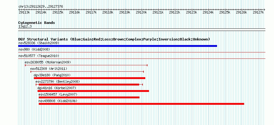Click the nsv498808 long red loss bar
Image resolution: width=274 pixels, height=125 pixels.
coord(141,104)
